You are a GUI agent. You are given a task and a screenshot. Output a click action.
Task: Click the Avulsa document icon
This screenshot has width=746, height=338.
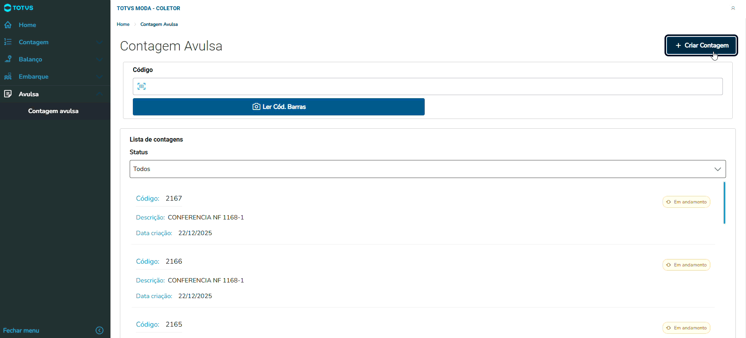[x=8, y=94]
